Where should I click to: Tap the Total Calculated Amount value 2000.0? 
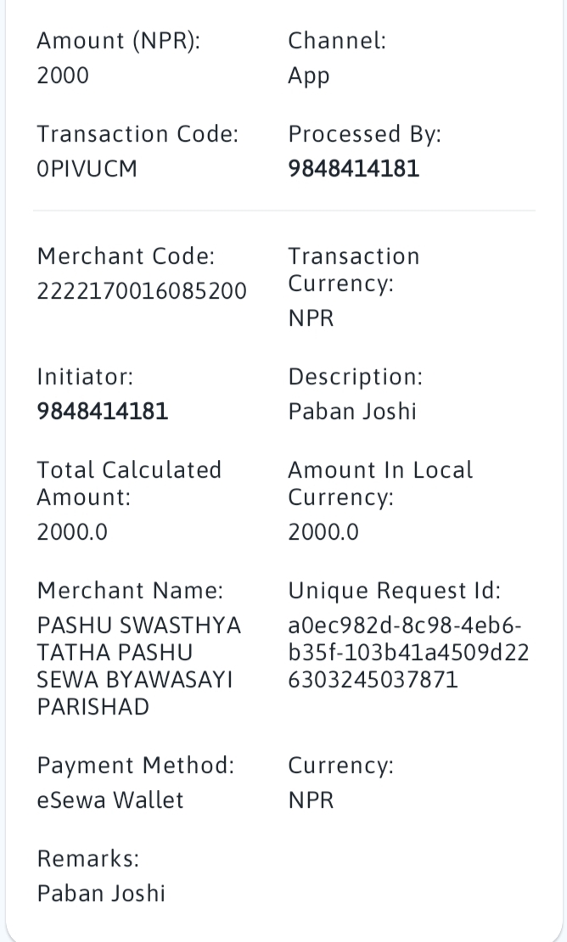tap(72, 532)
